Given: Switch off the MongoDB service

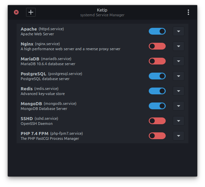Looking at the screenshot, I should (x=157, y=106).
